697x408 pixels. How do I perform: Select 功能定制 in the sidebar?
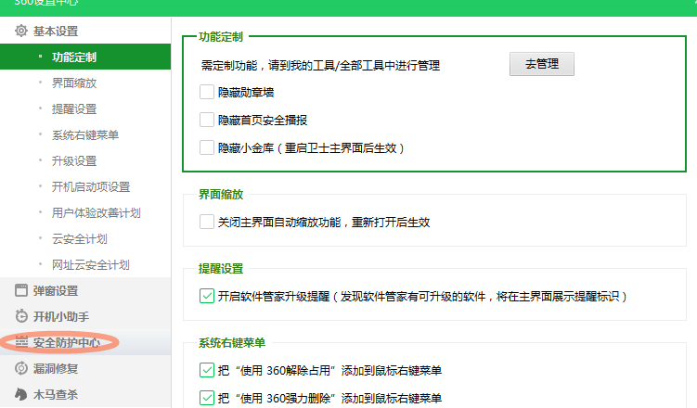85,57
